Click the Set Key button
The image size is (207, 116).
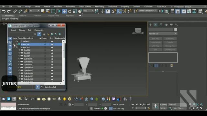point(164,108)
